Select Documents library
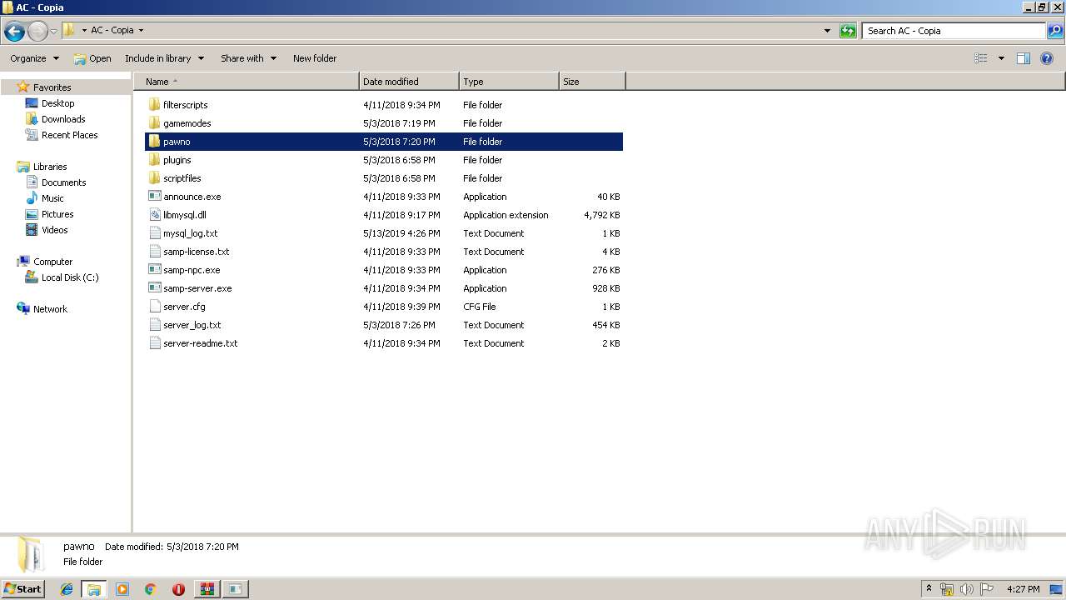This screenshot has height=600, width=1066. click(63, 182)
